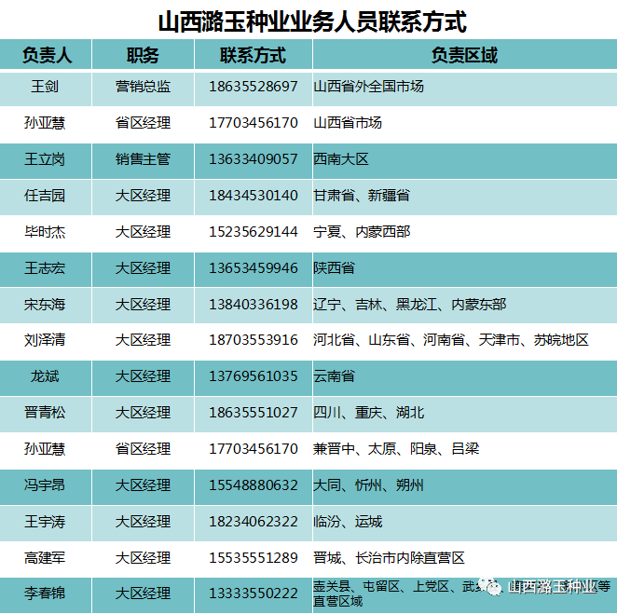Select phone number 15535551289

(x=253, y=558)
